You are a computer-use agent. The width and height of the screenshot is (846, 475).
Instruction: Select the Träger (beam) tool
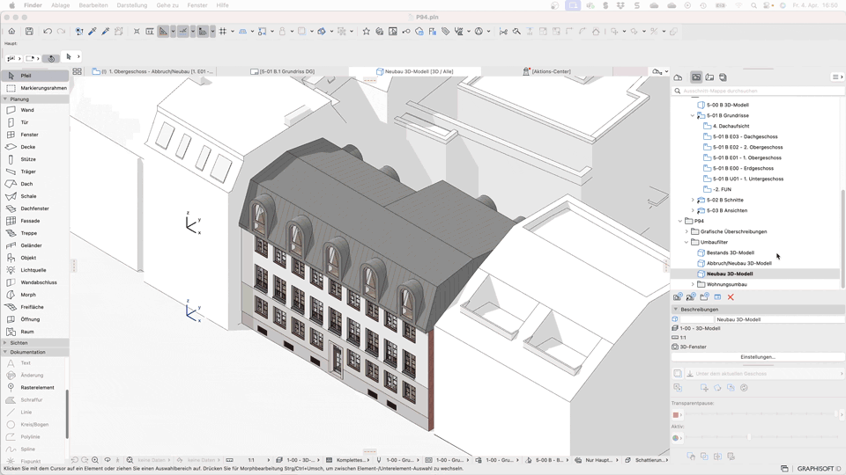click(34, 172)
